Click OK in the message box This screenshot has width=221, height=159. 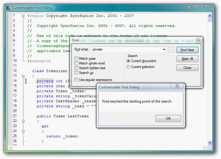tap(168, 118)
